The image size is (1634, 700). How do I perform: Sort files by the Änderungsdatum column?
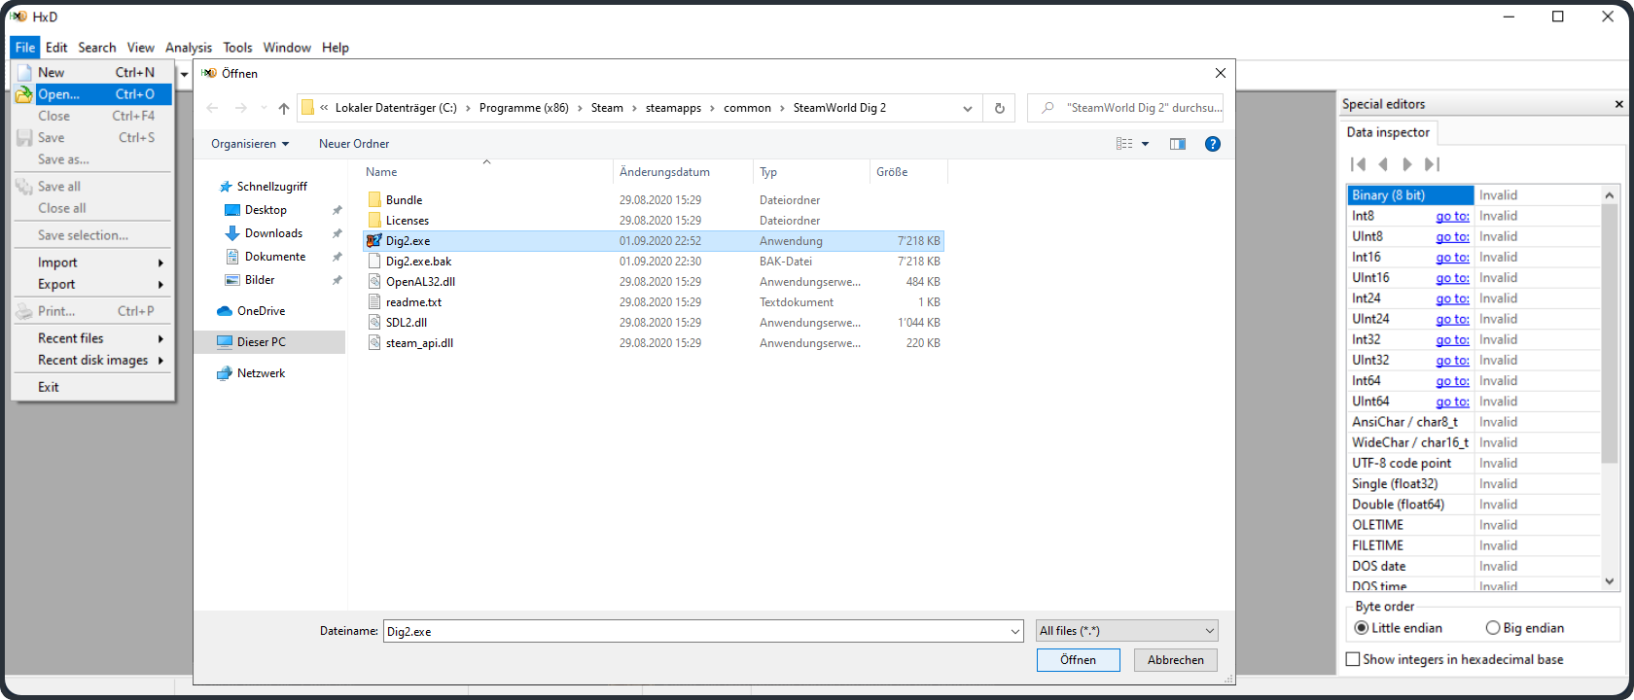point(684,172)
